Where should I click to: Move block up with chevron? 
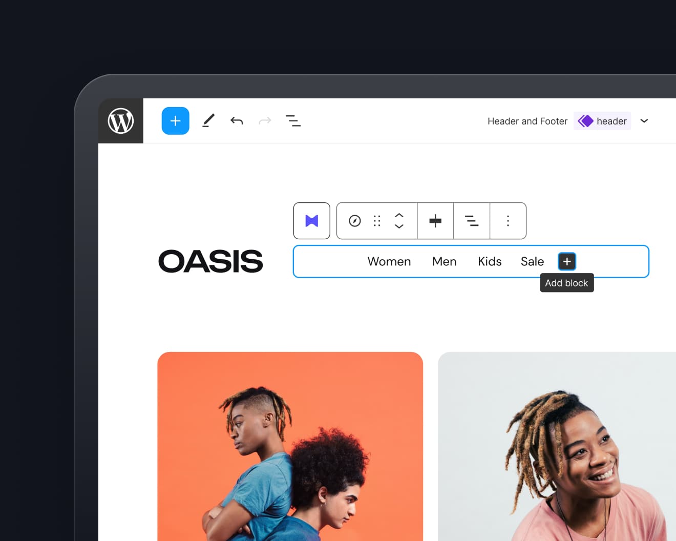(399, 216)
